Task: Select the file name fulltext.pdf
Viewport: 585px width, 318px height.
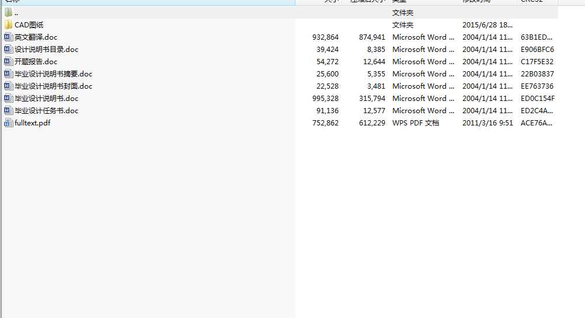Action: [33, 123]
